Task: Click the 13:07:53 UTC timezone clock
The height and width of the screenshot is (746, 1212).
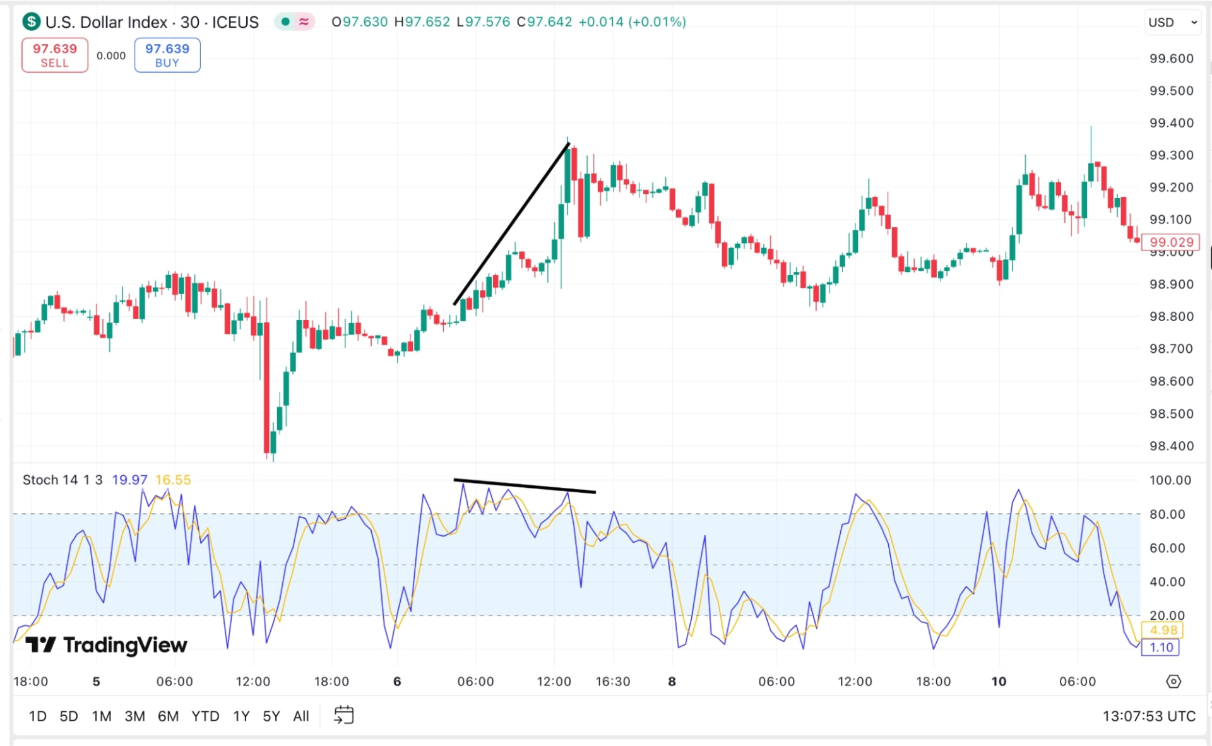Action: (x=1148, y=716)
